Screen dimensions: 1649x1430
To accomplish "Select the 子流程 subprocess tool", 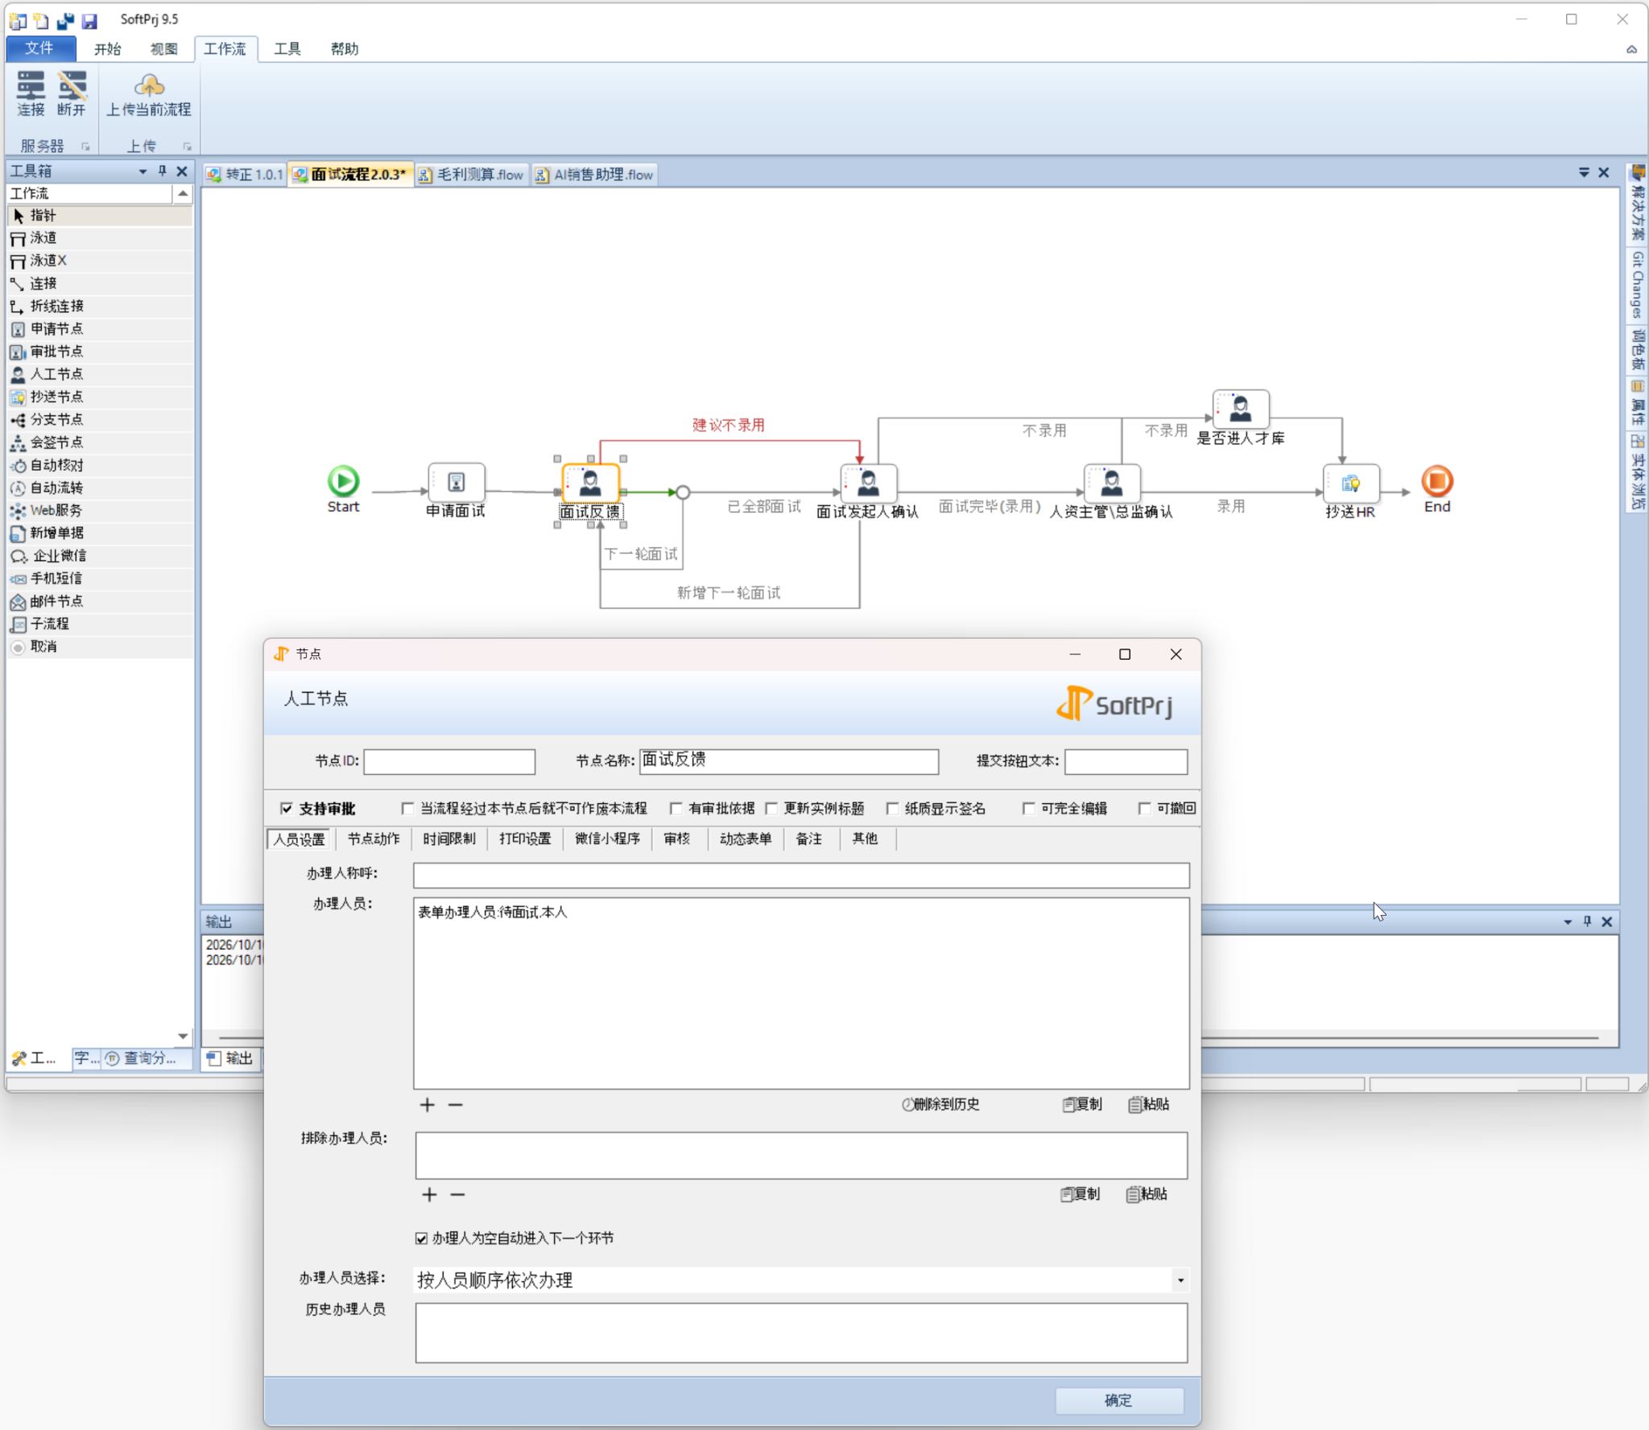I will (100, 624).
